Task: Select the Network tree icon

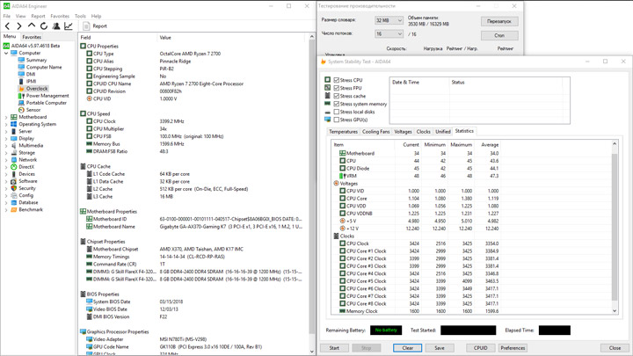Action: coord(14,160)
